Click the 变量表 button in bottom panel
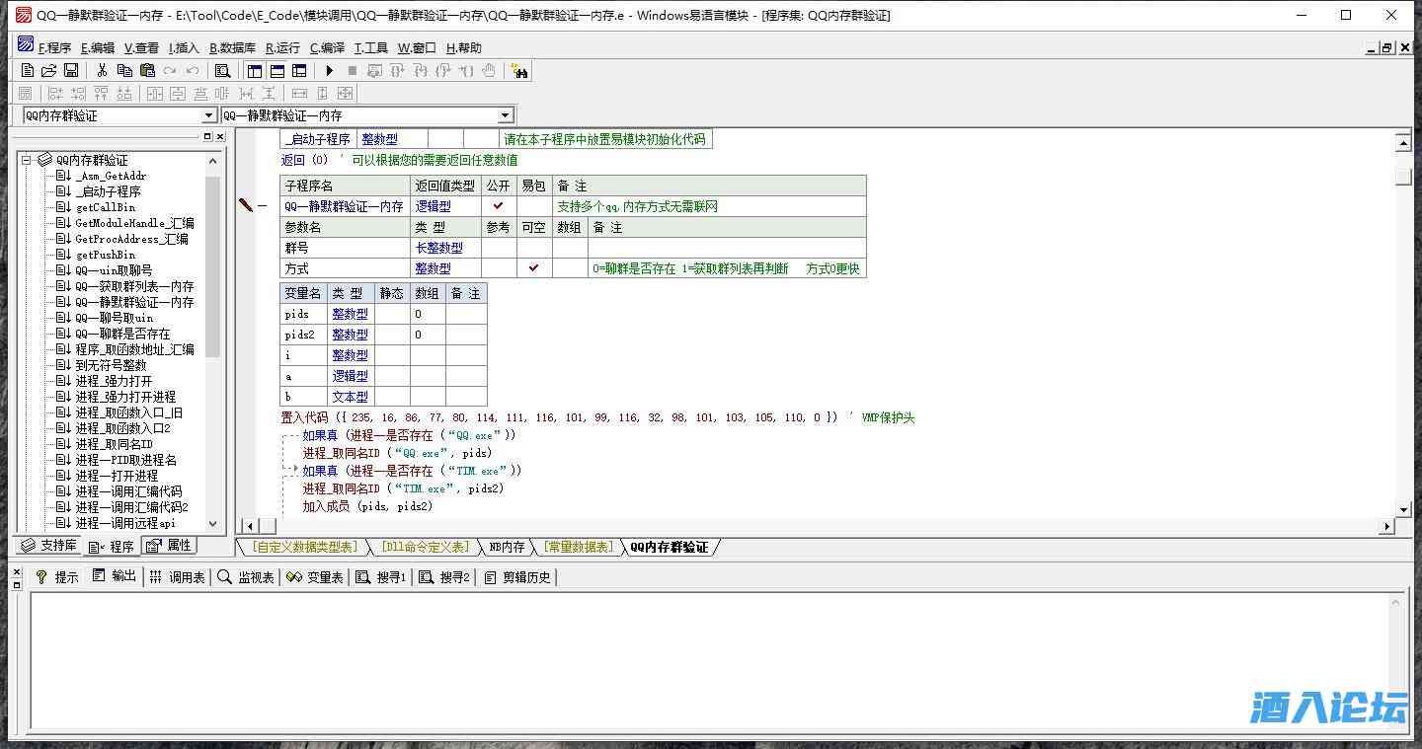Viewport: 1422px width, 749px height. click(315, 577)
